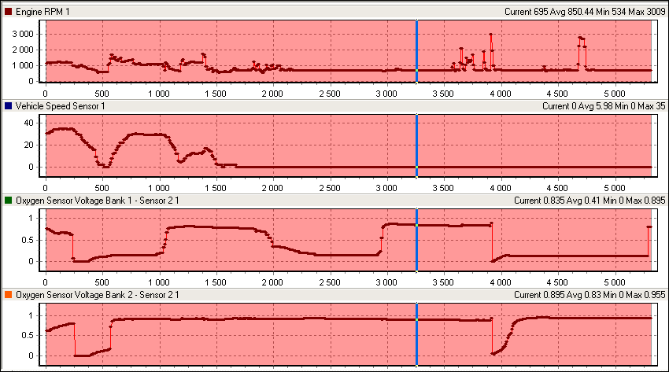Click the green Oxygen Sensor Bank 1 square

tap(9, 200)
